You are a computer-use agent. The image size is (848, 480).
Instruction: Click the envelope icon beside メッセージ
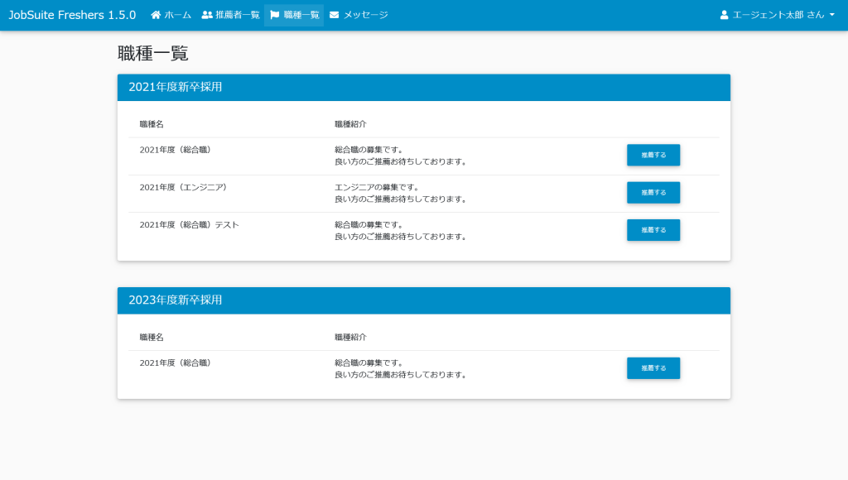point(335,15)
